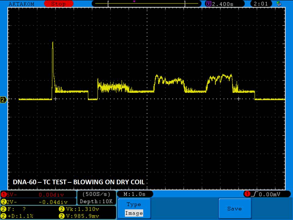
Task: Click the USB connection icon at top right
Action: (x=278, y=4)
